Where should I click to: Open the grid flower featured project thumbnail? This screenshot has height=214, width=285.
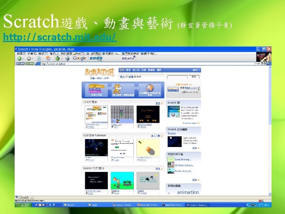click(x=122, y=114)
